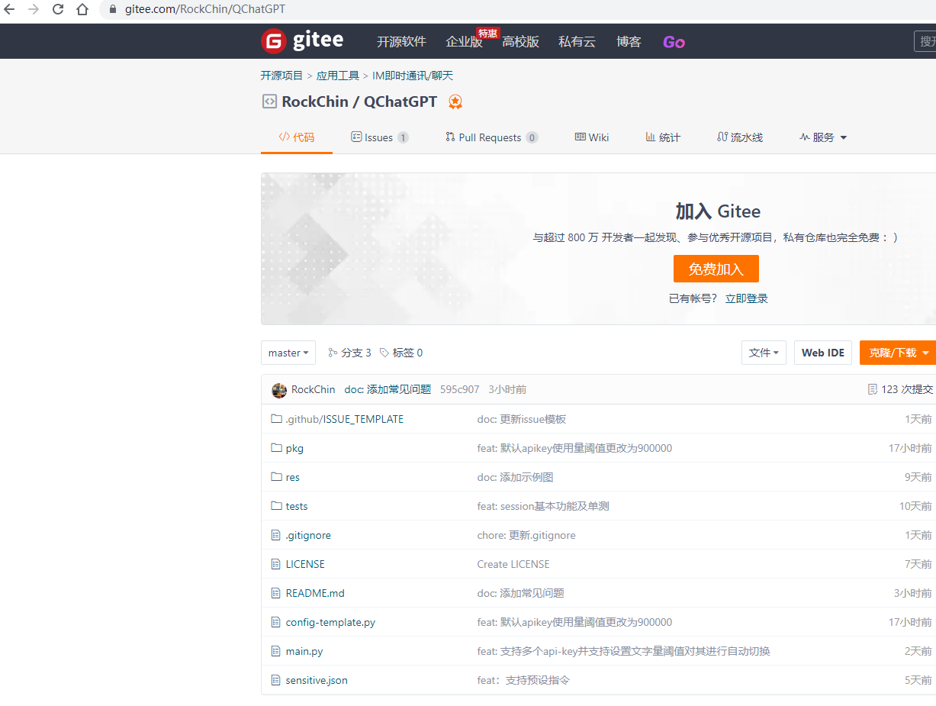Click the Gitee logo icon
The image size is (936, 706).
coord(273,41)
